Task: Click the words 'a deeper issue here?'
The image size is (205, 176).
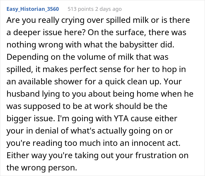Action: click(x=46, y=33)
